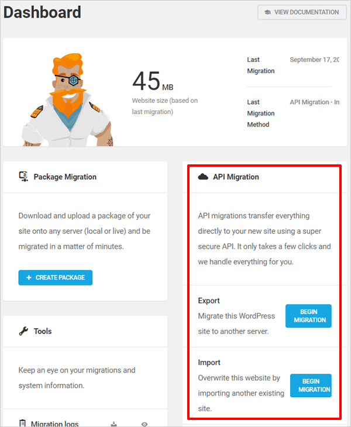Click the Create Package button

click(55, 277)
